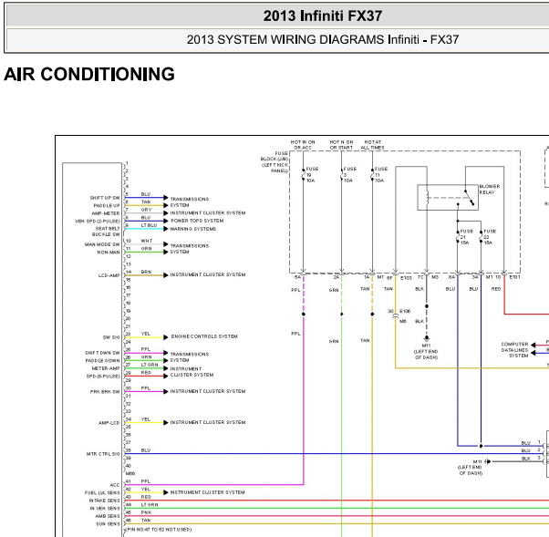Click the "PADDLE DOWN" label
The image size is (549, 537).
(102, 360)
